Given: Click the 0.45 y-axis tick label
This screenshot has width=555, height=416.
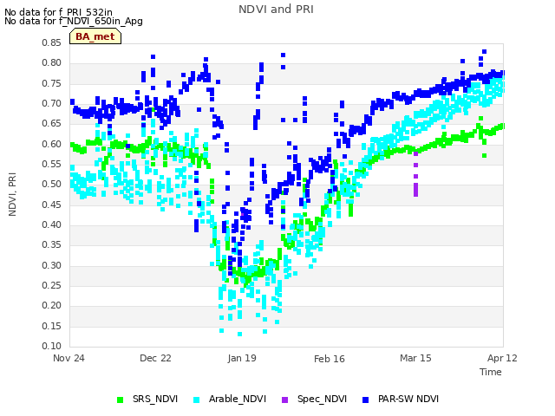Looking at the screenshot, I should pos(52,205).
